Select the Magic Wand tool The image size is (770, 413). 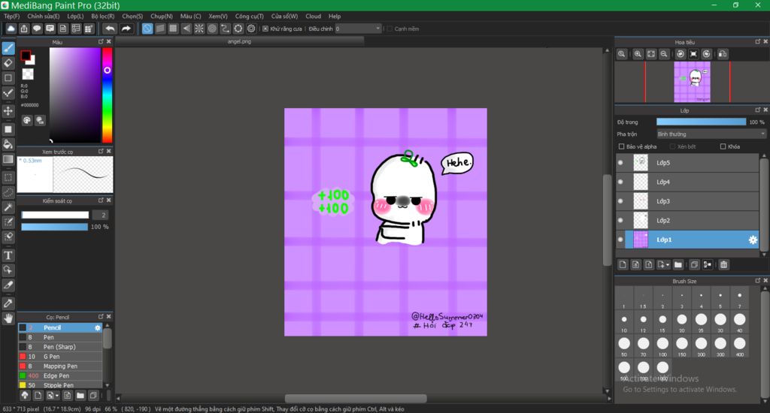click(x=8, y=207)
